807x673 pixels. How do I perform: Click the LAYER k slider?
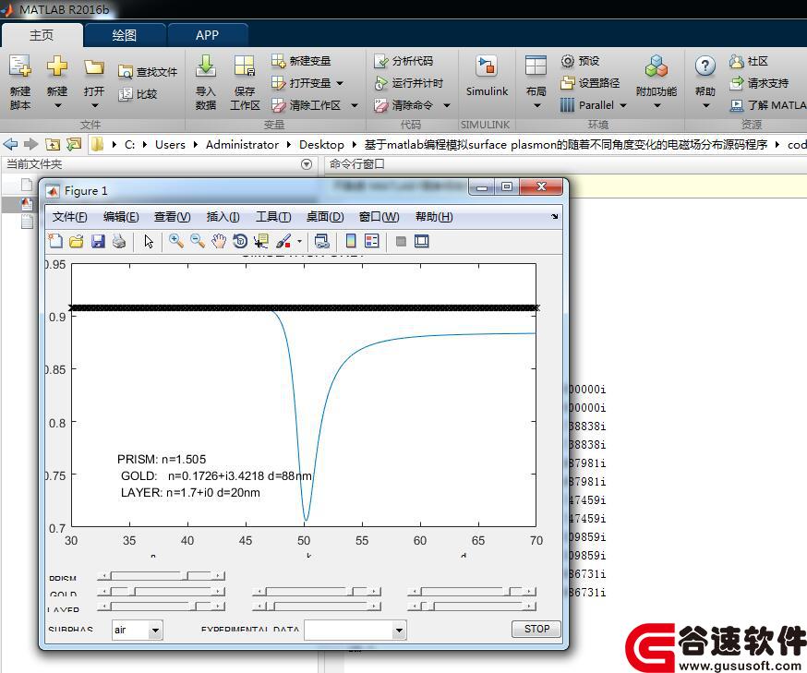click(x=317, y=607)
